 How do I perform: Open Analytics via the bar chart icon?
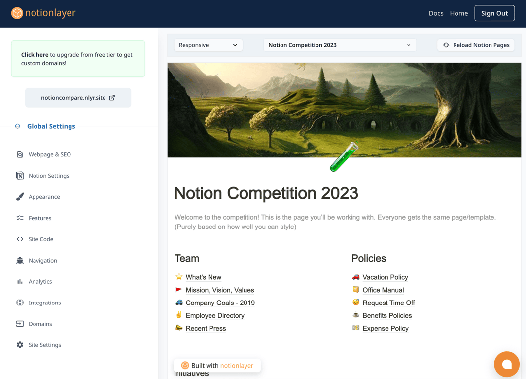(x=20, y=281)
